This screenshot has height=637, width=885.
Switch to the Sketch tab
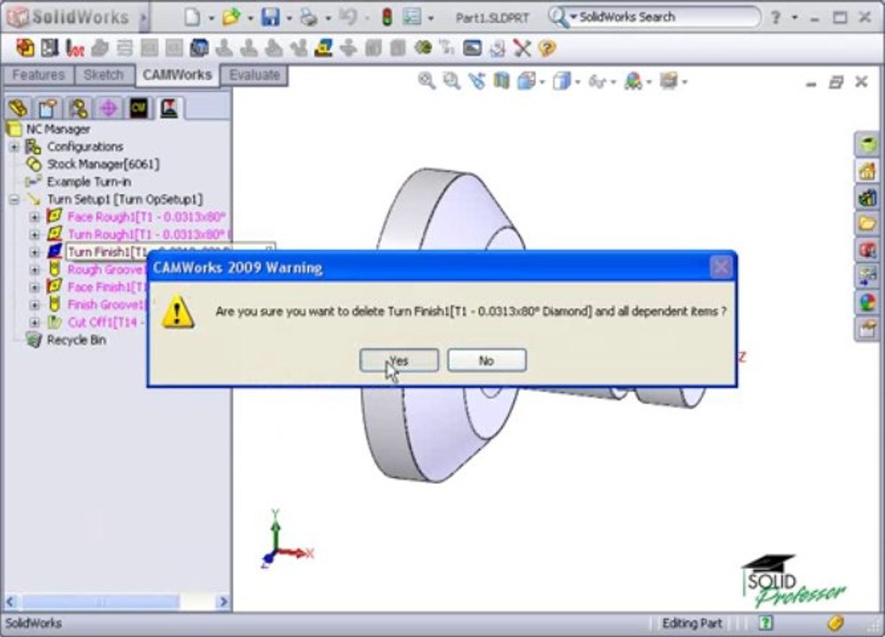[x=104, y=75]
